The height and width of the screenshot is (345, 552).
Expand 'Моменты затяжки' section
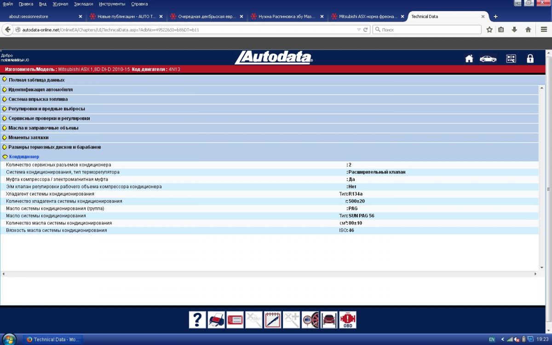[x=28, y=138]
